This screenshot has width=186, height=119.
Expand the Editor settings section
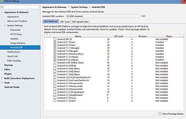[x=2, y=70]
